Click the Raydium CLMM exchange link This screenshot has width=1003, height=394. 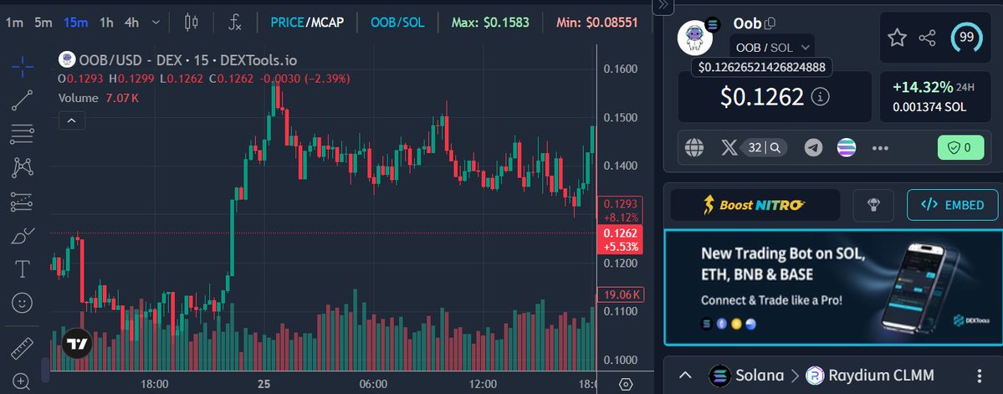click(870, 376)
